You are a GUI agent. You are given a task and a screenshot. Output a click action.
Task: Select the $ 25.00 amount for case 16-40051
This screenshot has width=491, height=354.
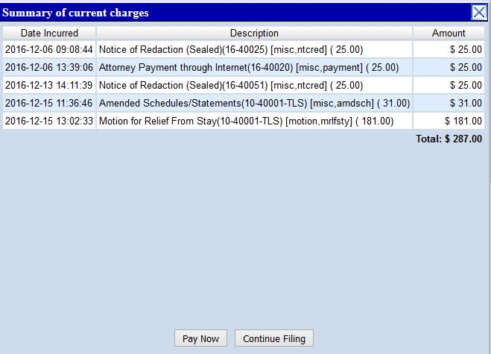click(x=449, y=85)
